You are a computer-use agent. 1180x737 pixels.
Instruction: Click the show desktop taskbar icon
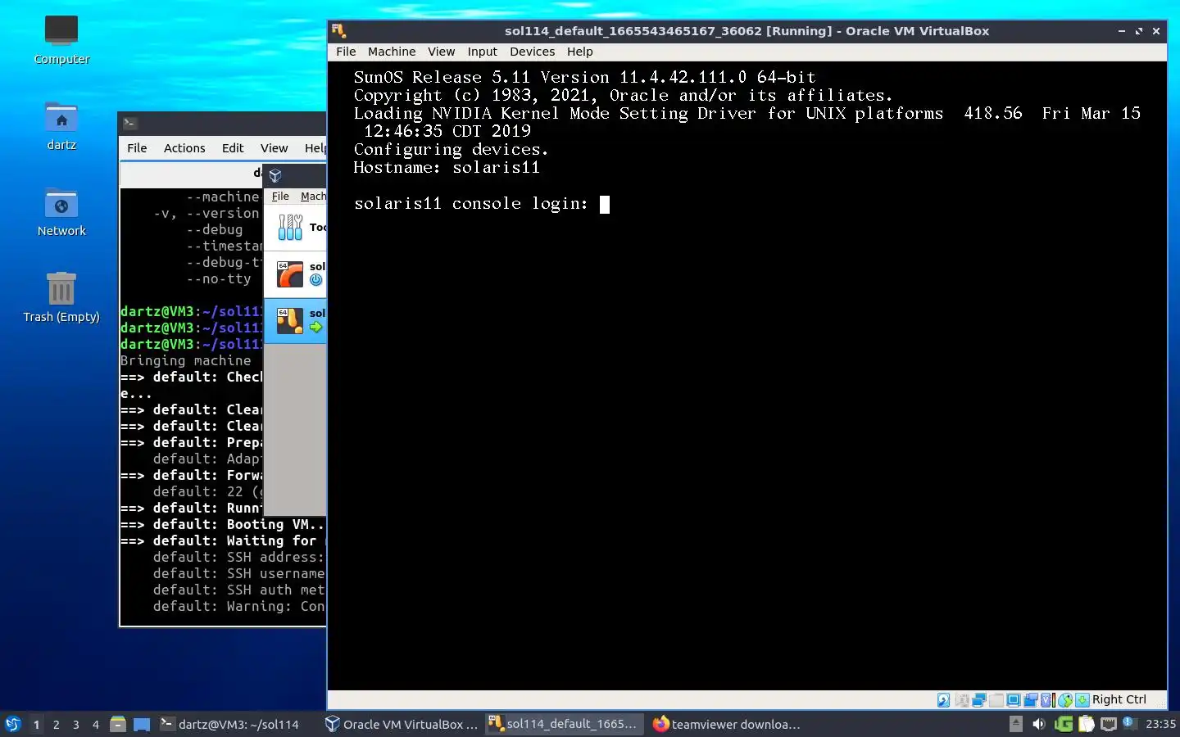pyautogui.click(x=142, y=724)
